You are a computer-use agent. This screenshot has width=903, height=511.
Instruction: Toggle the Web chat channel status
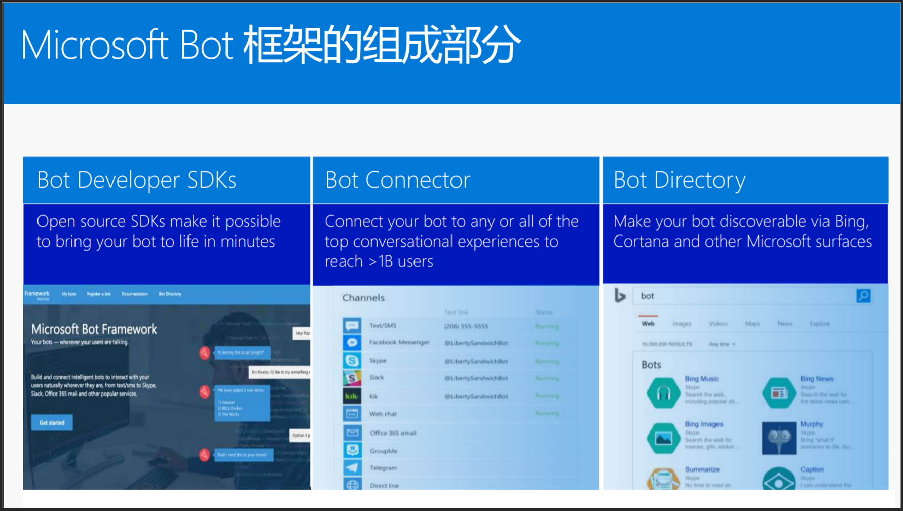(546, 413)
